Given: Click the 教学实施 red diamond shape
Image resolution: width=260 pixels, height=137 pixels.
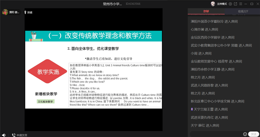Looking at the screenshot, I should click(47, 71).
